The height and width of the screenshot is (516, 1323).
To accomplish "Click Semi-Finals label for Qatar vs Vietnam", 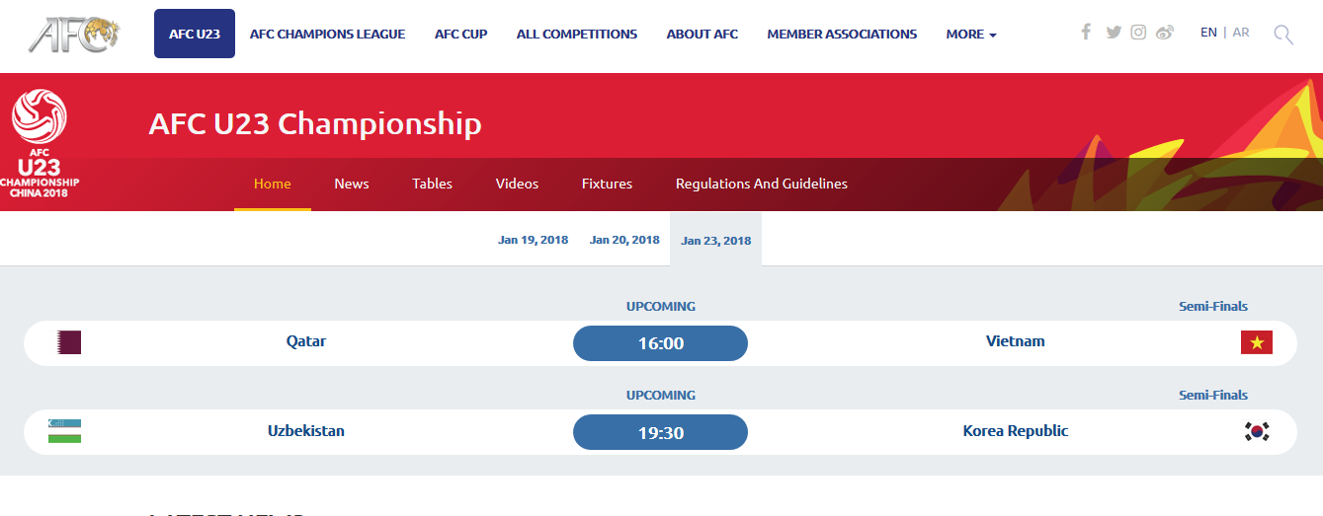I will click(x=1213, y=307).
